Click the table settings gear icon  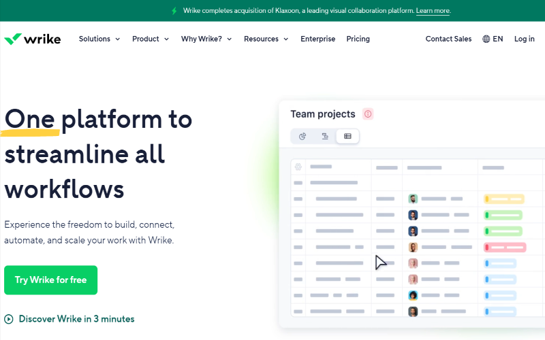[x=298, y=167]
